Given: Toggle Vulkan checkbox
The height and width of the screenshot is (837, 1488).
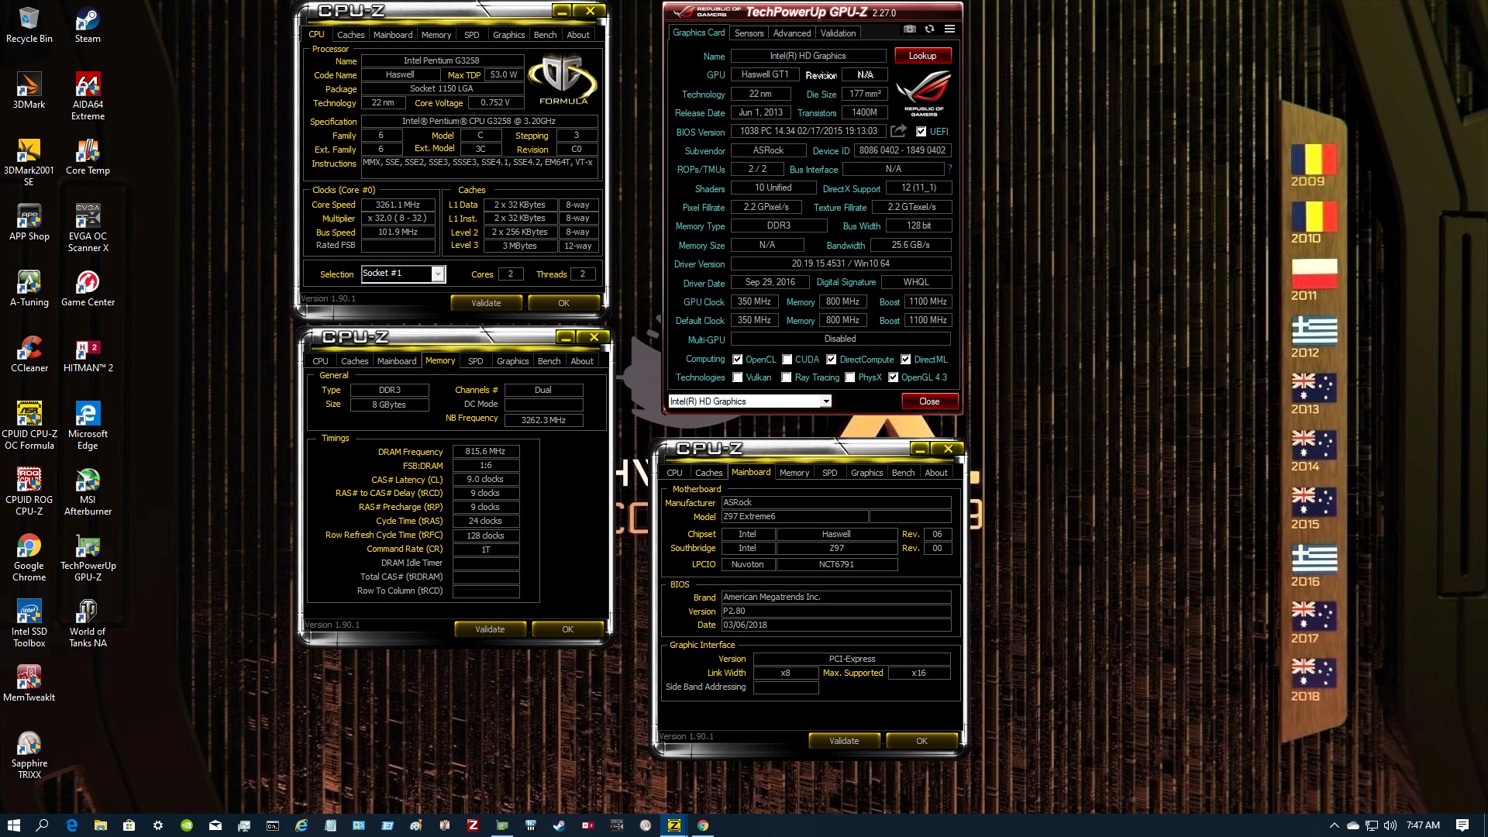Looking at the screenshot, I should [738, 377].
